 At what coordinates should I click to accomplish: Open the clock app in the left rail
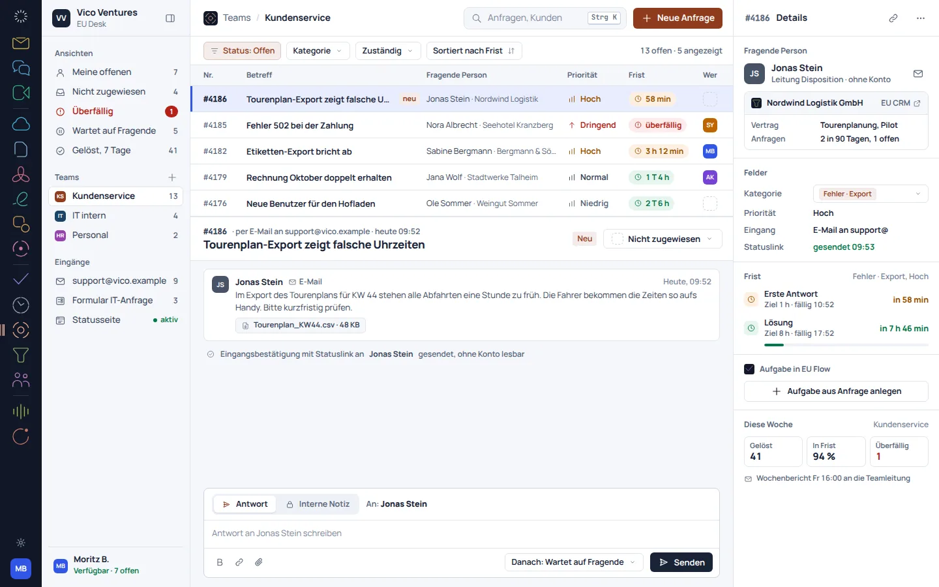21,305
